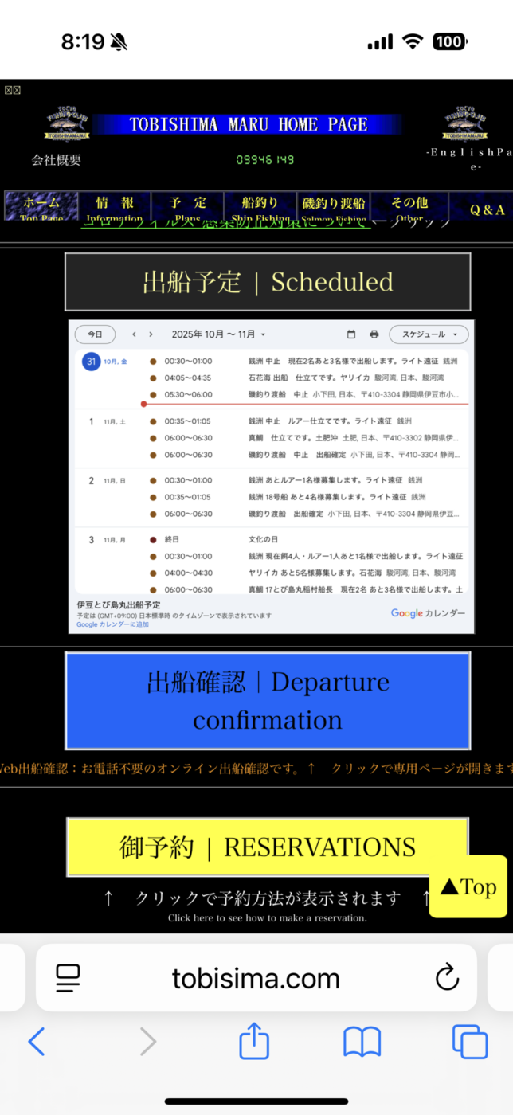Tap the yellow 御予約 RESERVATIONS button
Screen dimensions: 513x1115
[x=267, y=847]
